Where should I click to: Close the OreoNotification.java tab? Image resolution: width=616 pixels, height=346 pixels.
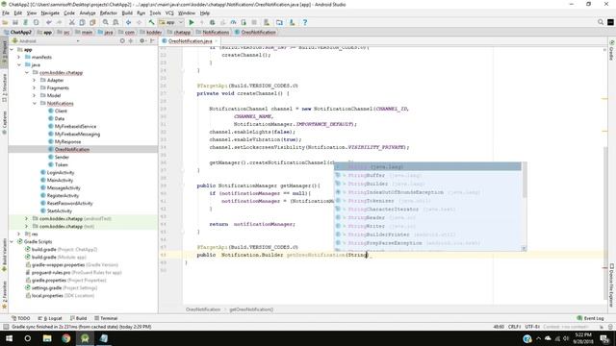(x=216, y=40)
